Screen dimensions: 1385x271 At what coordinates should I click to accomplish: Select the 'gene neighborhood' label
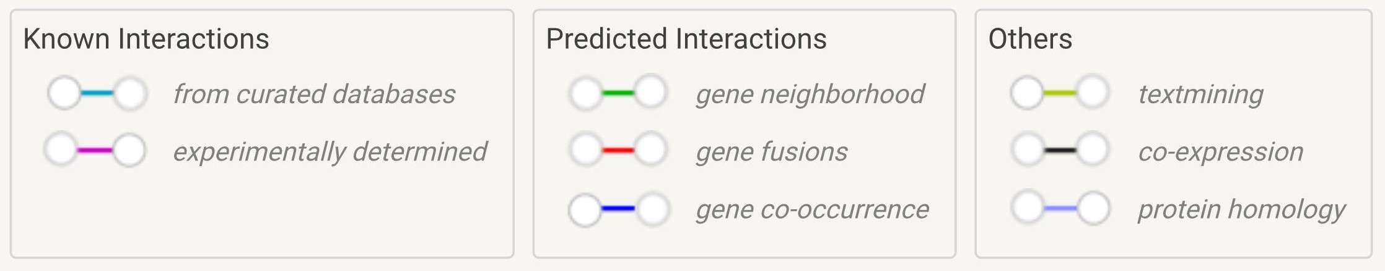click(x=810, y=94)
